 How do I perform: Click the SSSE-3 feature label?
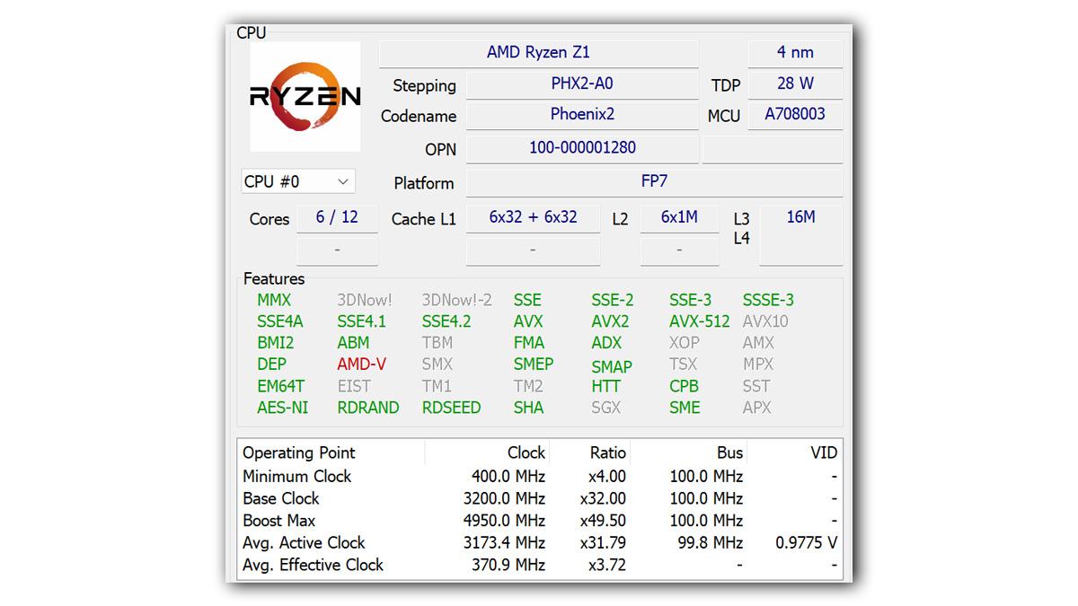click(768, 301)
